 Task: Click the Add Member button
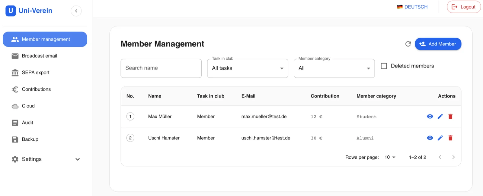point(438,44)
